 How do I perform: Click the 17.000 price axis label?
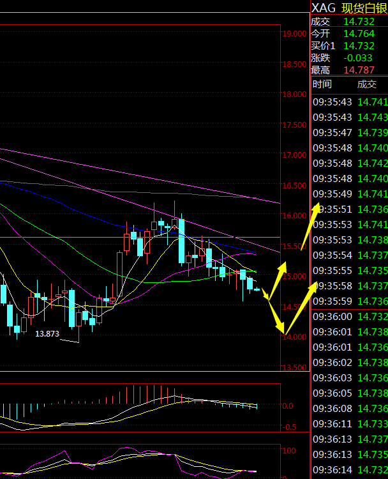click(294, 155)
